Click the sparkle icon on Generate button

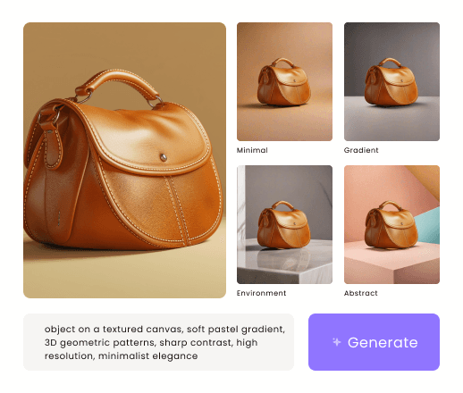(336, 342)
